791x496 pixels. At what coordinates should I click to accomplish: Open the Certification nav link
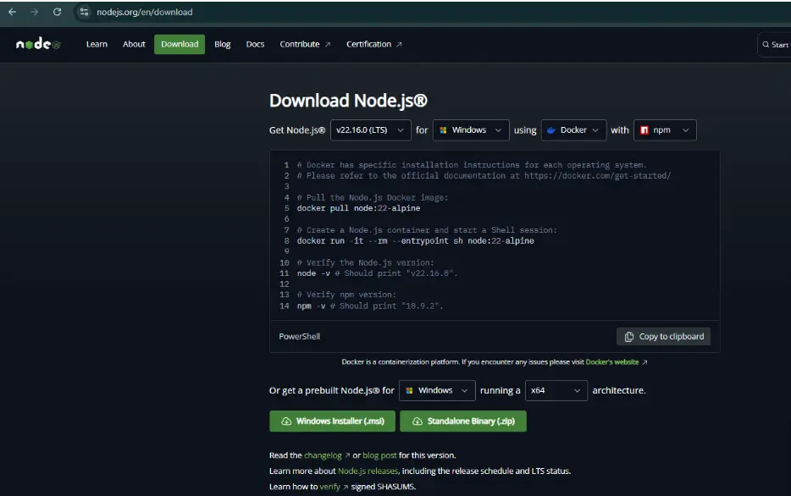click(x=373, y=44)
